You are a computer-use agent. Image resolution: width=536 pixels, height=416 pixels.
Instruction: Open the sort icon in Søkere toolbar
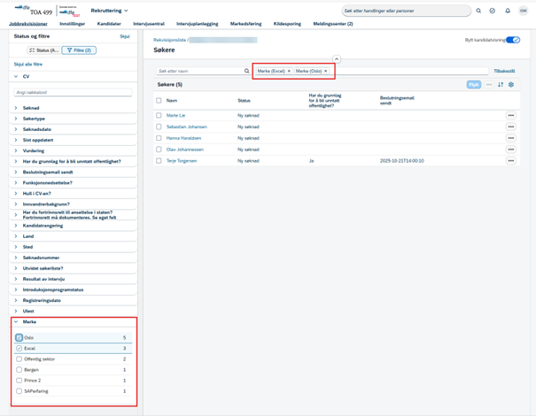[501, 85]
